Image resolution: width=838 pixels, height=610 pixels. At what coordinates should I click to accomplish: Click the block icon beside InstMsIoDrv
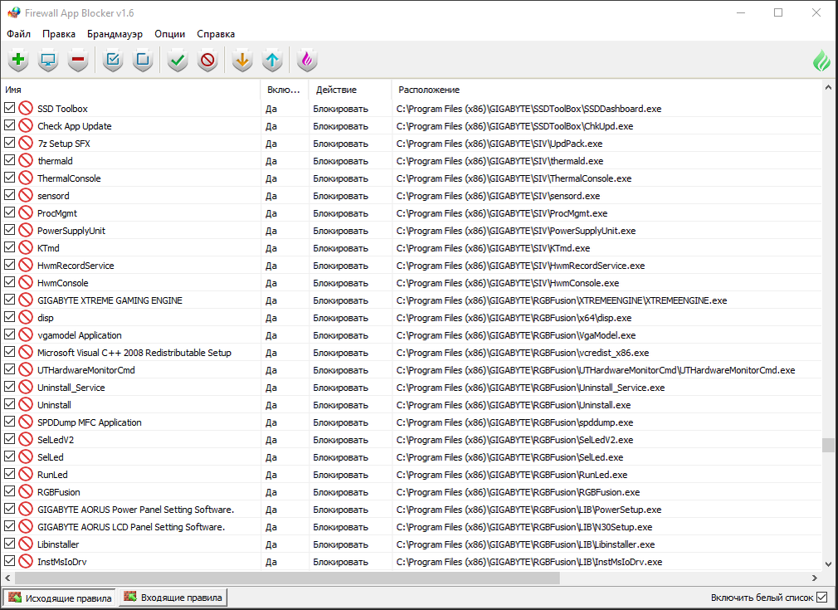pos(26,562)
